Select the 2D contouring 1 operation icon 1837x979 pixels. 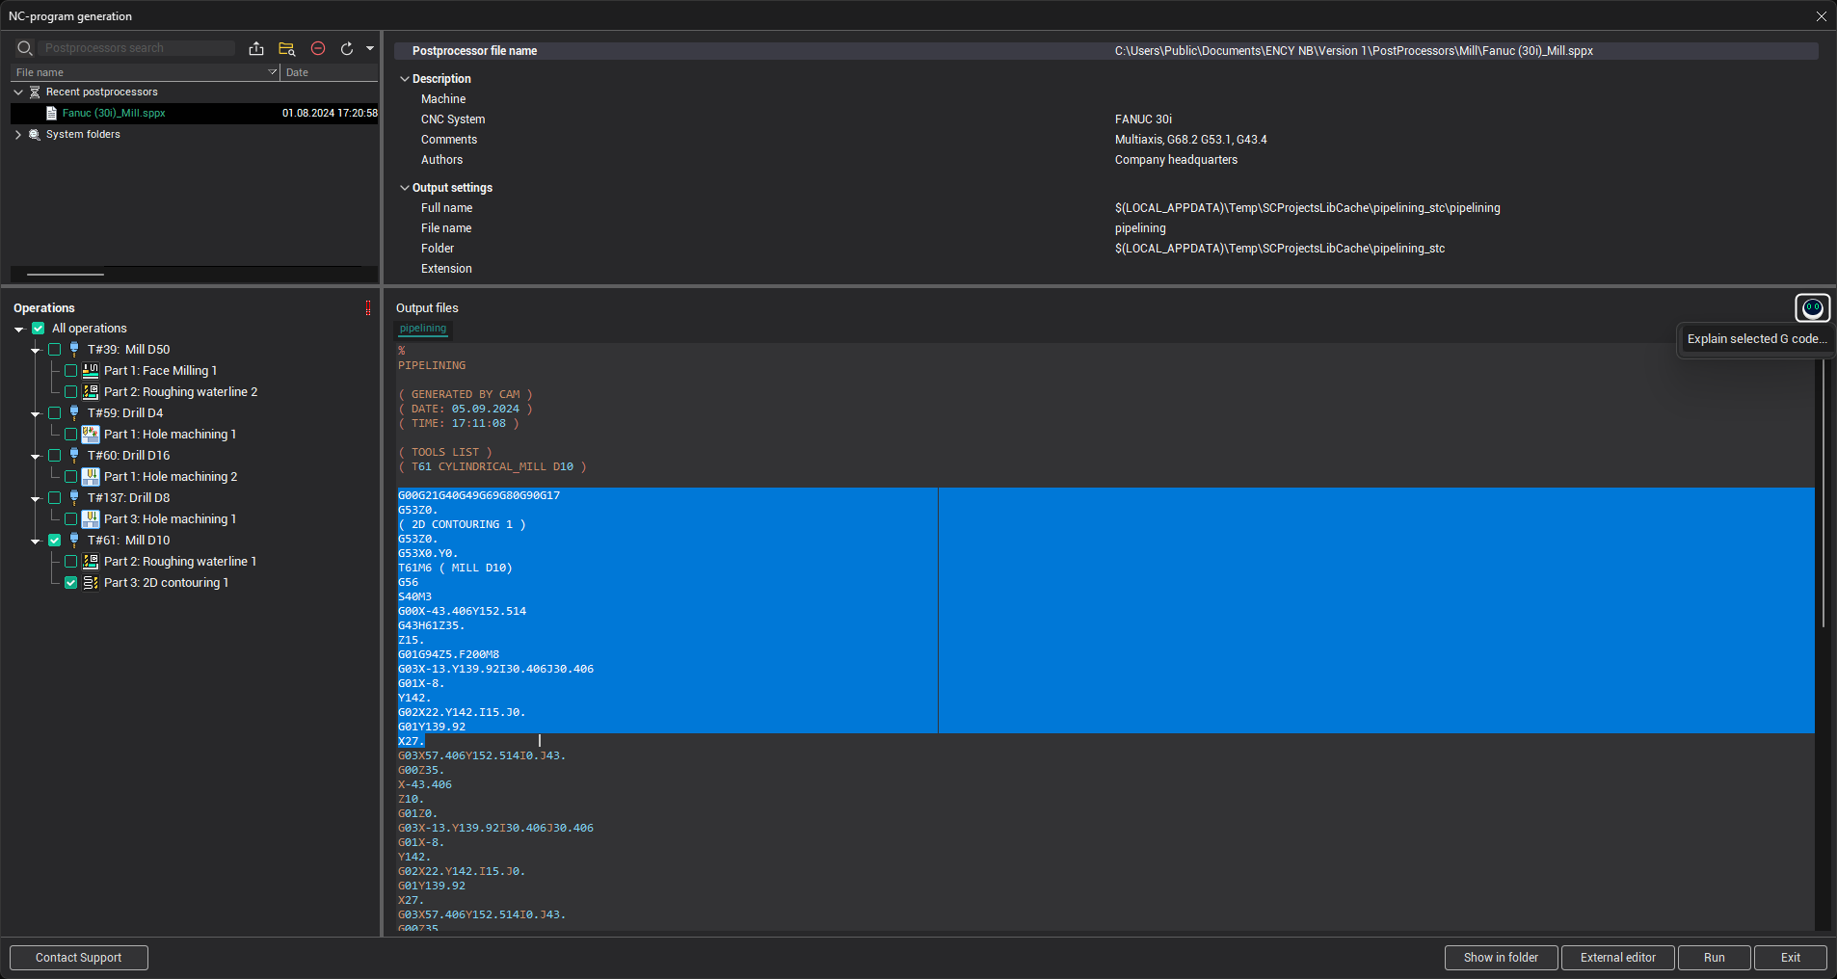[x=90, y=582]
